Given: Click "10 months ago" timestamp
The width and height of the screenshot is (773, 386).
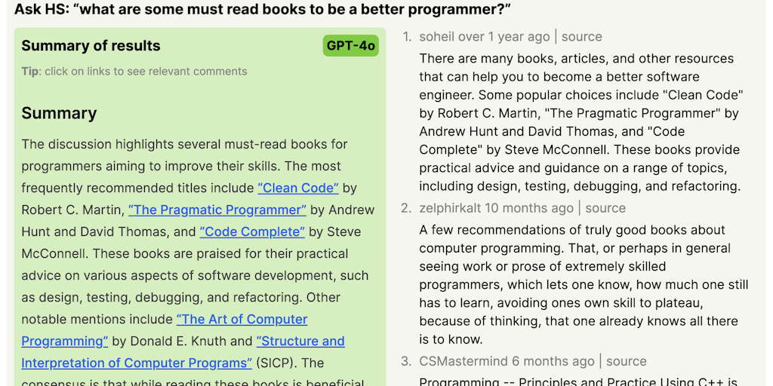Looking at the screenshot, I should 529,208.
